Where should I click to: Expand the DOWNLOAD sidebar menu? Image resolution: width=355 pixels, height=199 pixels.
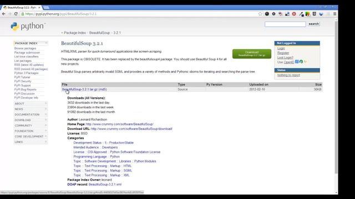click(31, 120)
